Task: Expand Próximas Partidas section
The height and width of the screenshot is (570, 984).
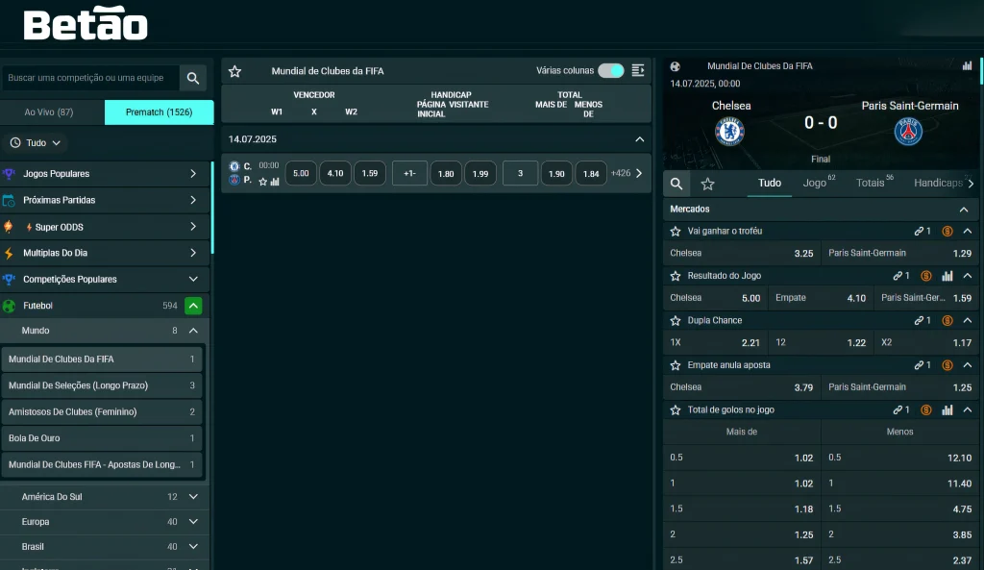Action: (x=105, y=200)
